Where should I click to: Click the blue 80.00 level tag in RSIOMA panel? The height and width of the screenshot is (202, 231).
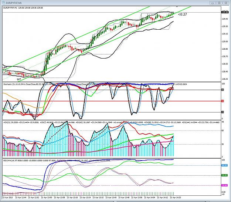click(x=224, y=165)
